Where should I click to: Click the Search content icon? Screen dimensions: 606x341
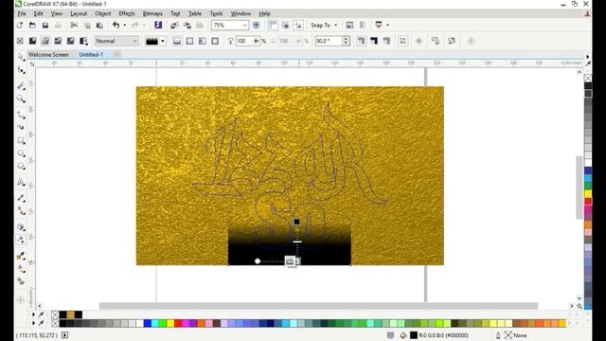pos(158,26)
